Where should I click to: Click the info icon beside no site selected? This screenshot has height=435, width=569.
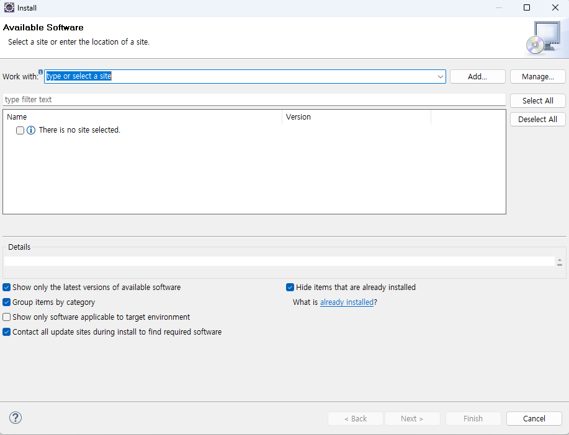31,130
